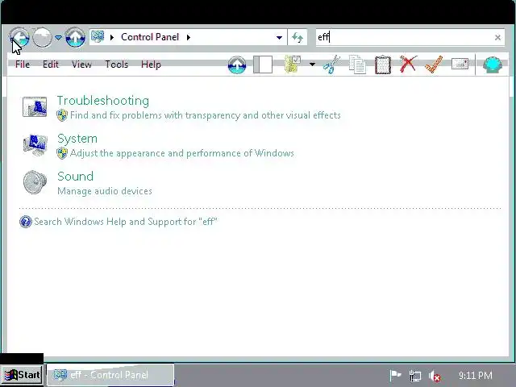Viewport: 516px width, 387px height.
Task: Click folder options toolbar icon
Action: point(293,64)
